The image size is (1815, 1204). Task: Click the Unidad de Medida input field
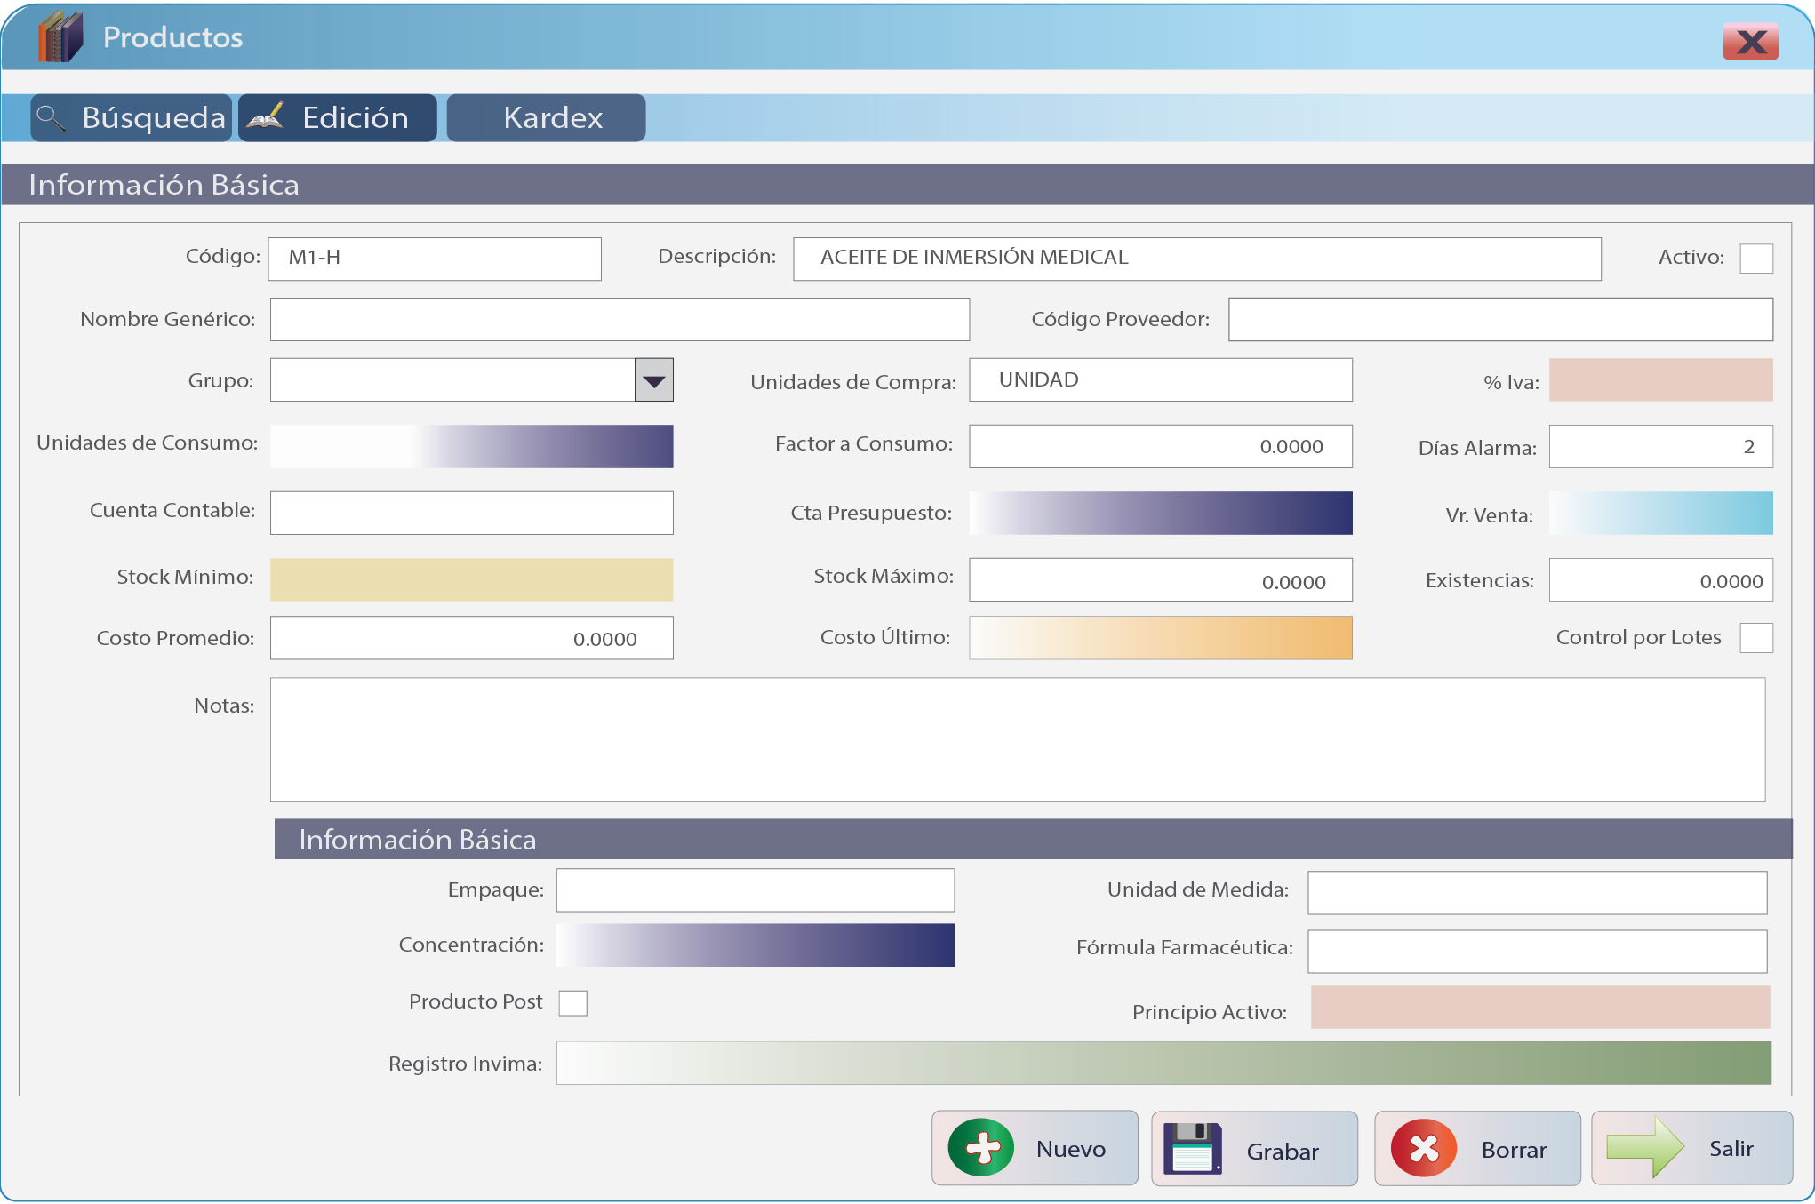(x=1537, y=892)
